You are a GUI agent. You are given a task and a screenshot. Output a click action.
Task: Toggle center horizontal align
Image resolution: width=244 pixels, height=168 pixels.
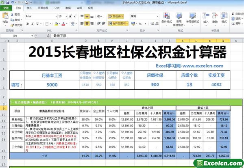87,24
